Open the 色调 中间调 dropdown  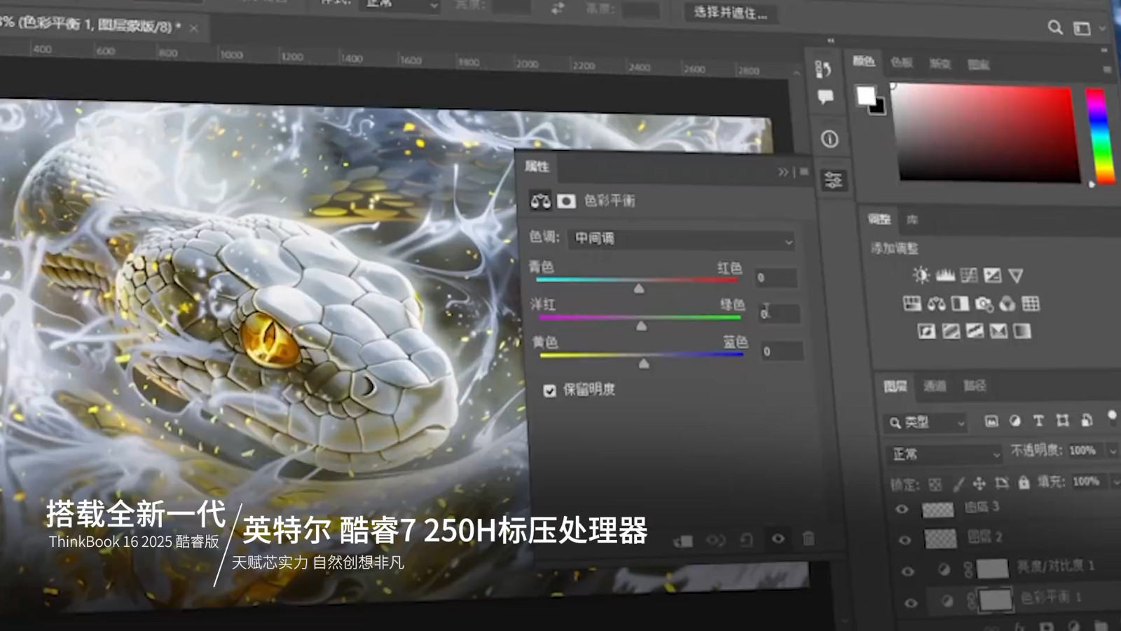(682, 240)
